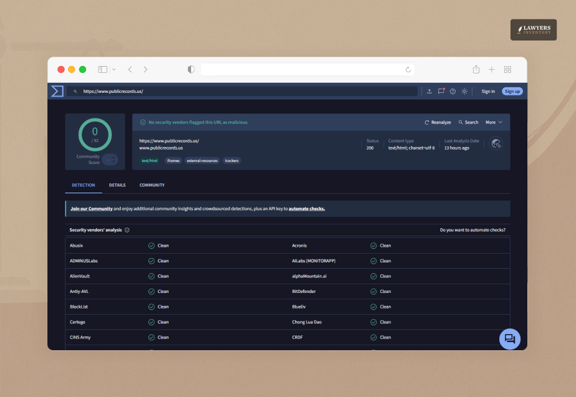Click the Status 200 value
The width and height of the screenshot is (576, 397).
point(370,148)
